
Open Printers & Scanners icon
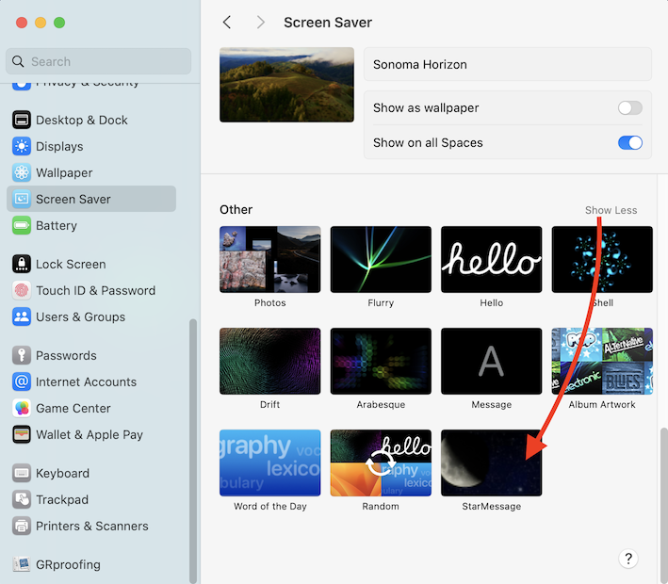22,526
